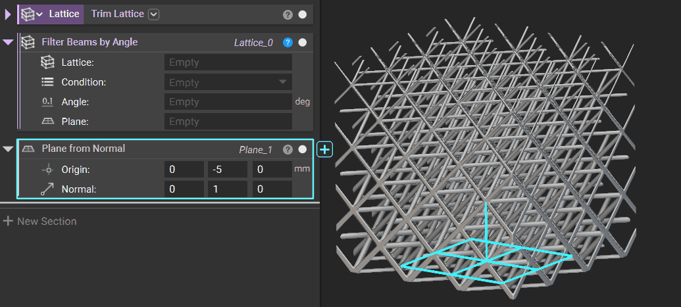Viewport: 681px width, 307px height.
Task: Toggle visibility dot on Plane from Normal
Action: point(303,150)
